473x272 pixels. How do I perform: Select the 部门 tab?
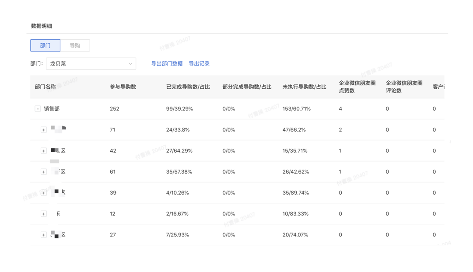[x=45, y=45]
